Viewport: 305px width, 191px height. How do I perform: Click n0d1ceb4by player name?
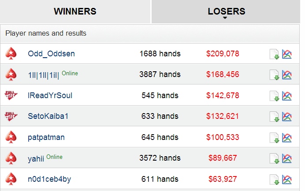(49, 179)
